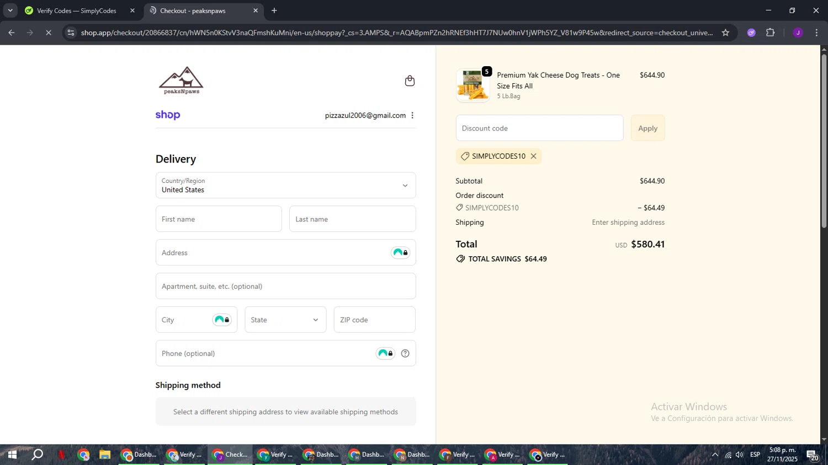Click the Shop autofill icon in Phone field

(x=385, y=353)
